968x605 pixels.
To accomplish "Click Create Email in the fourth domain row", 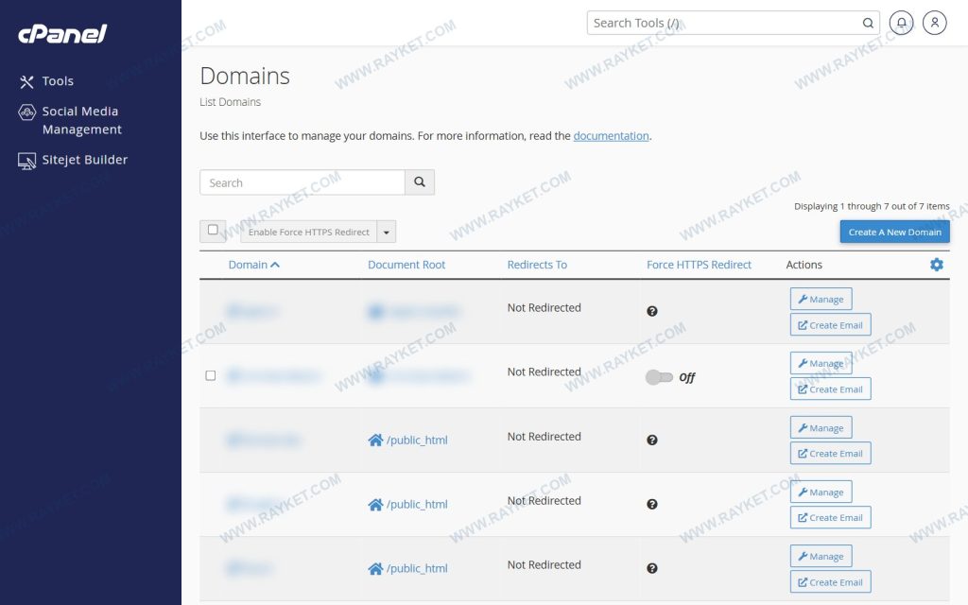I will pyautogui.click(x=830, y=517).
